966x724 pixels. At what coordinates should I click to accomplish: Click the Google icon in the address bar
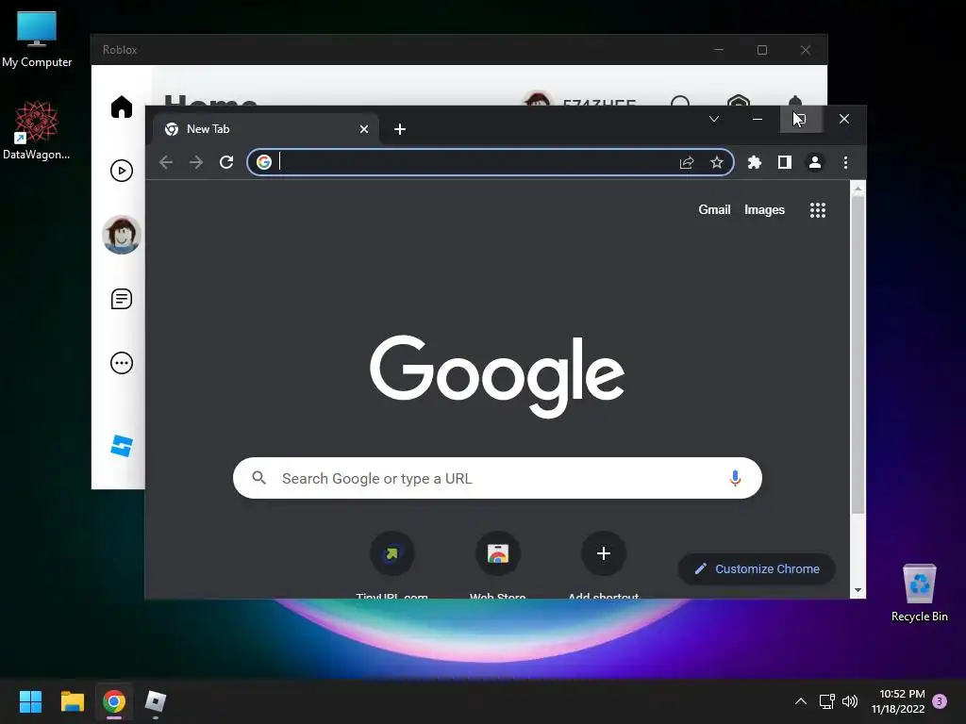coord(264,162)
